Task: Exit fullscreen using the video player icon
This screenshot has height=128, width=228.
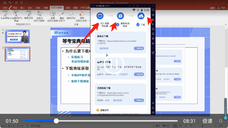Action: point(221,121)
